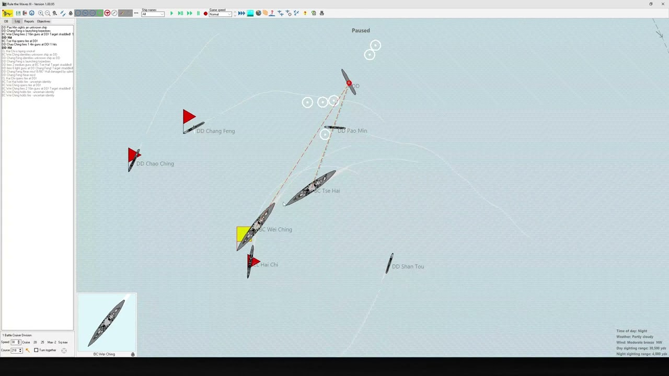
Task: Click the globe icon in toolbar
Action: click(258, 13)
